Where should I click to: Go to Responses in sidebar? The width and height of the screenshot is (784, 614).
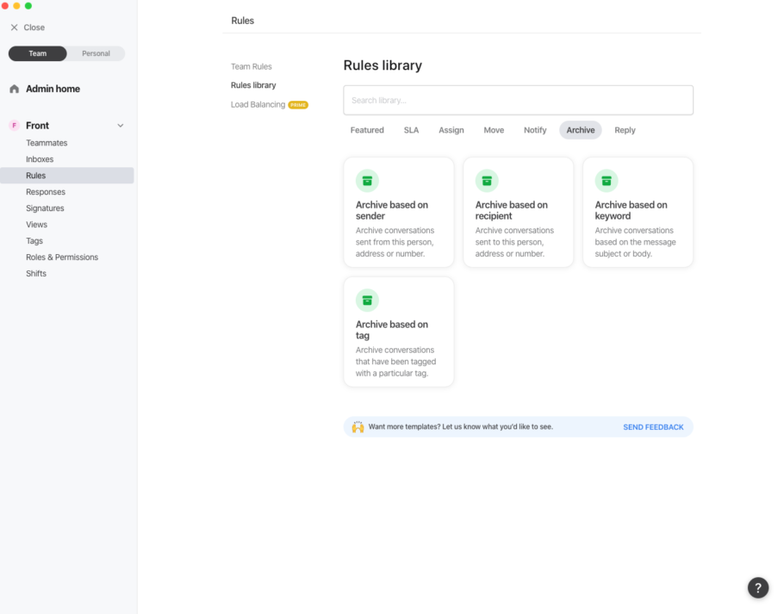click(46, 192)
